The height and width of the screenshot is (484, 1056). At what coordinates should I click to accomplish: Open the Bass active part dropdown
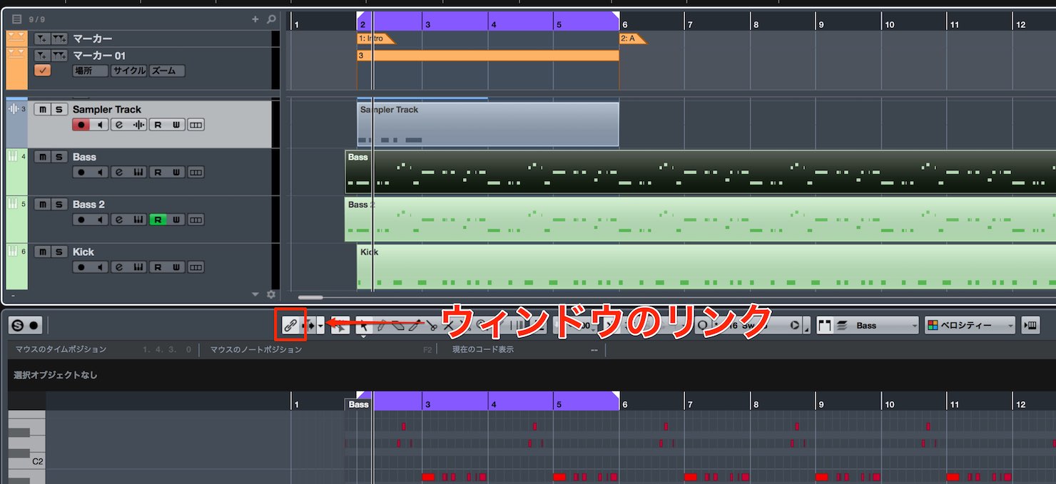pos(885,326)
